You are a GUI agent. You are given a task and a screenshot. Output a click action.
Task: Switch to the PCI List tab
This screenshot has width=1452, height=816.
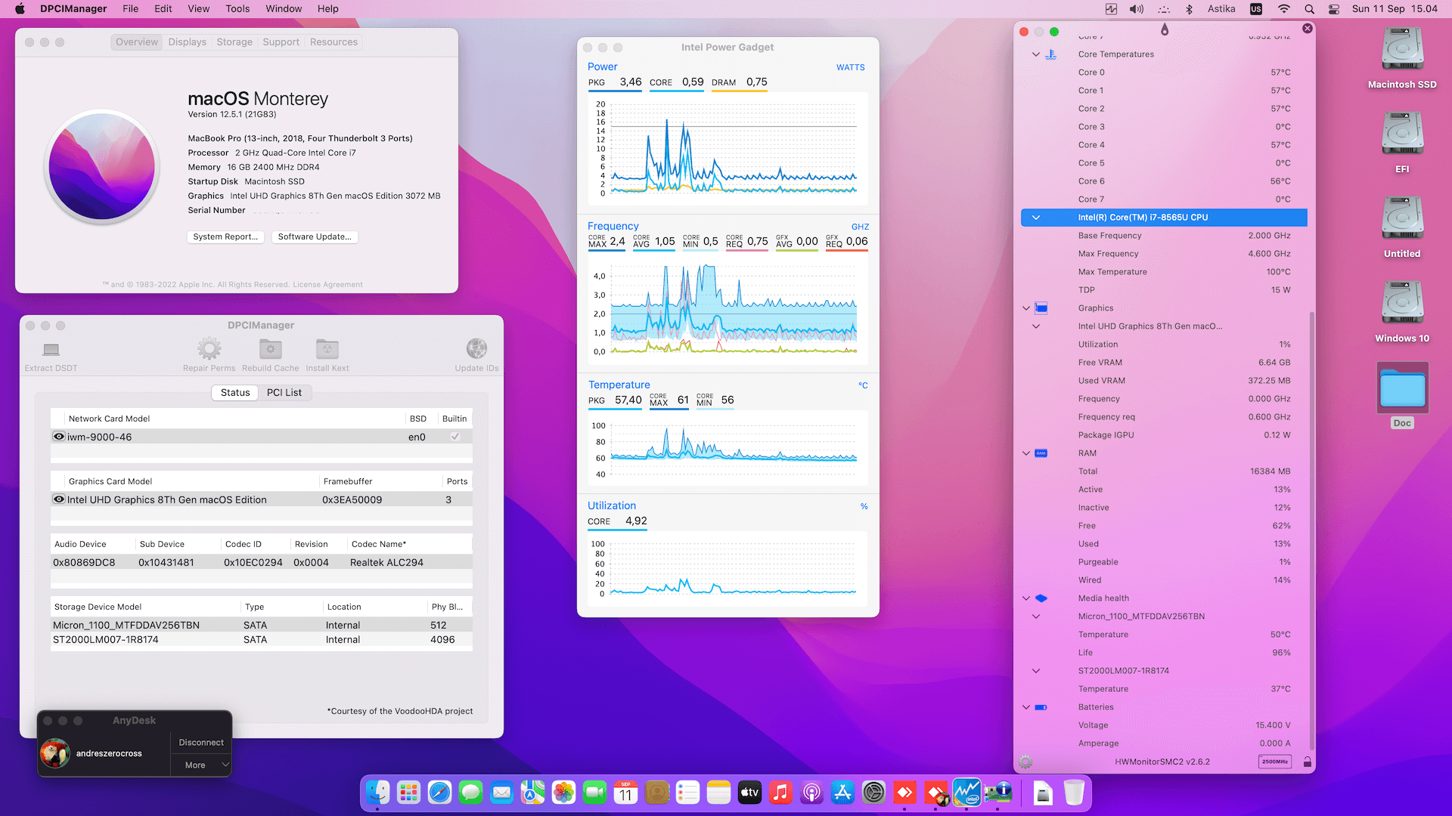[284, 392]
